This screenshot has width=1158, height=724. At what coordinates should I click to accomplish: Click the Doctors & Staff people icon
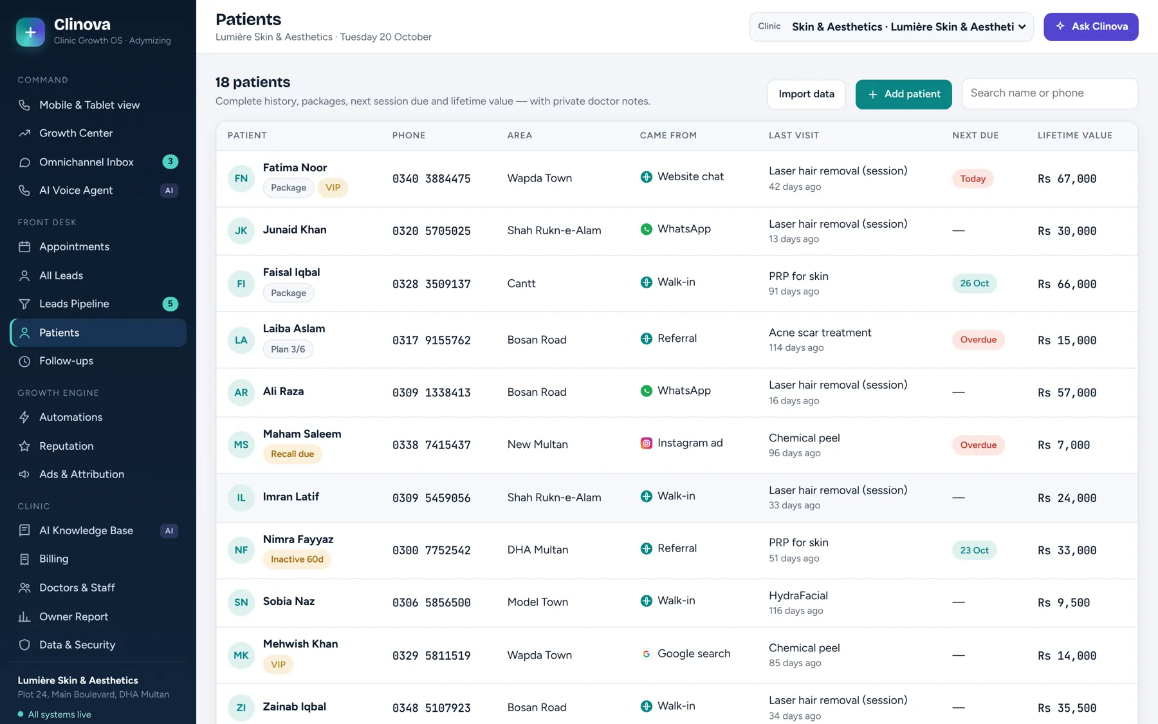(24, 588)
